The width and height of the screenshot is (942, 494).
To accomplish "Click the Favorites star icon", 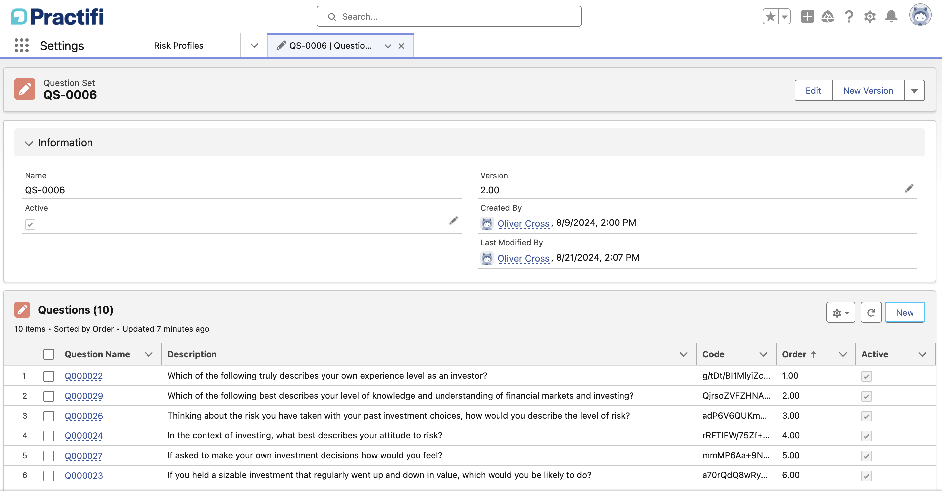I will [x=770, y=17].
